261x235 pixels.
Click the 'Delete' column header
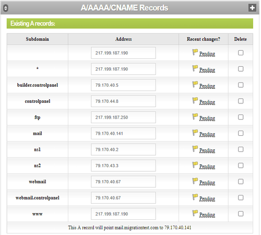click(240, 39)
